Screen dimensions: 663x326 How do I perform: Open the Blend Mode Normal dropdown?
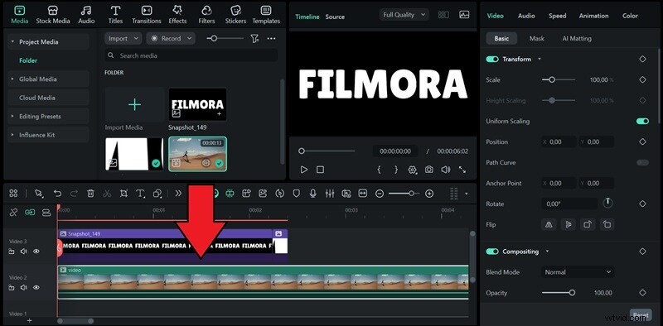[x=578, y=272]
